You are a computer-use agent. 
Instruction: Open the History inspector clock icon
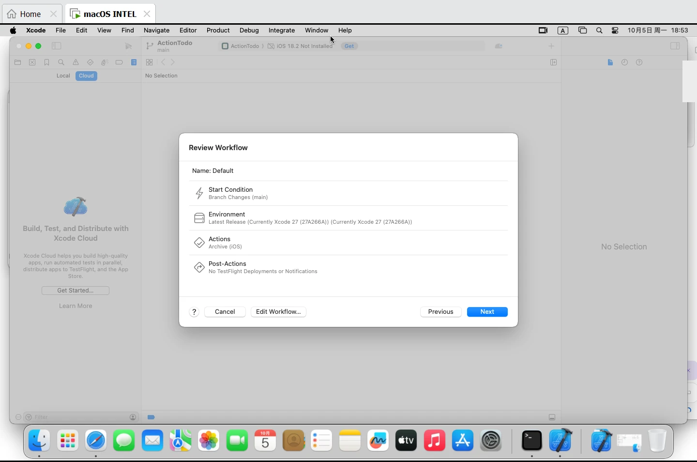625,62
